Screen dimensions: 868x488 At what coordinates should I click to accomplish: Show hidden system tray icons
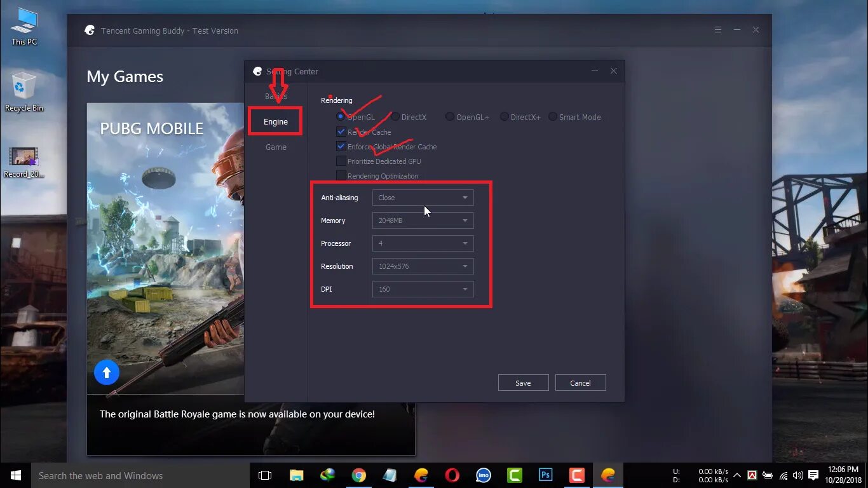[x=737, y=475]
